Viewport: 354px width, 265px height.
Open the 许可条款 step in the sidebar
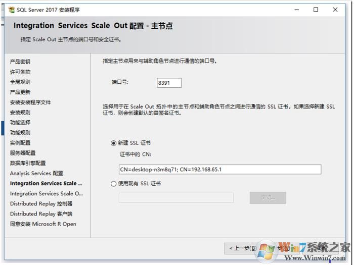click(20, 72)
